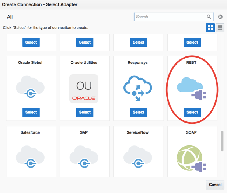Image resolution: width=227 pixels, height=193 pixels.
Task: Click the SAP adapter cloud icon
Action: (x=84, y=157)
